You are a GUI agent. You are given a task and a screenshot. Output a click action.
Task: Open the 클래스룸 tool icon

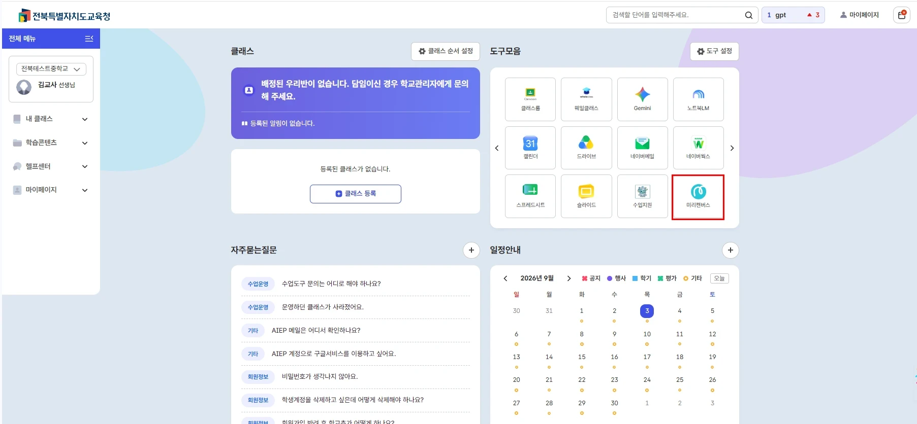(530, 99)
